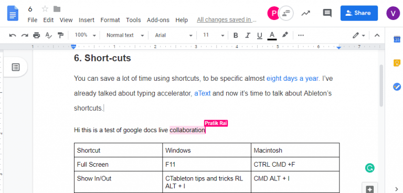
Task: Open the comment history icon
Action: (327, 13)
